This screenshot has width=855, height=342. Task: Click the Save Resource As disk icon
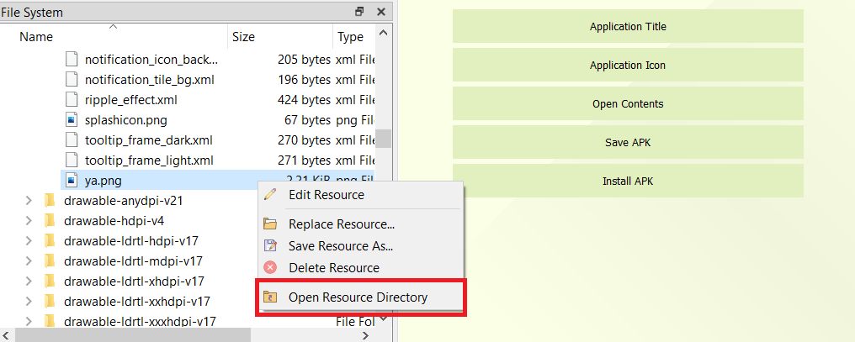click(x=270, y=246)
